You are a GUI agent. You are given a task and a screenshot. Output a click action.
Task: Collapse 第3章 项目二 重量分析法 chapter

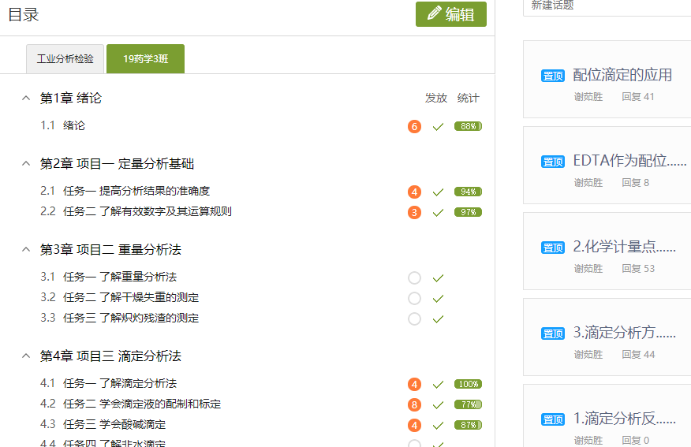[x=26, y=250]
